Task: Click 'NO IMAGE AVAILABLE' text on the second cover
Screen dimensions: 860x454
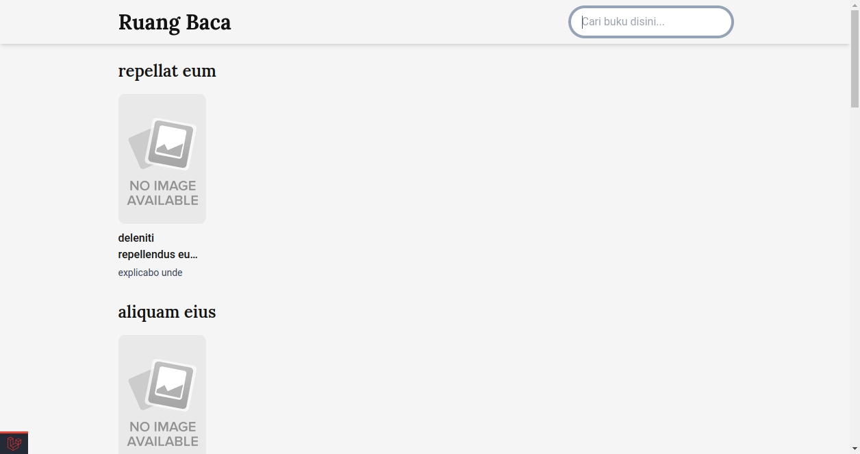Action: (x=163, y=434)
